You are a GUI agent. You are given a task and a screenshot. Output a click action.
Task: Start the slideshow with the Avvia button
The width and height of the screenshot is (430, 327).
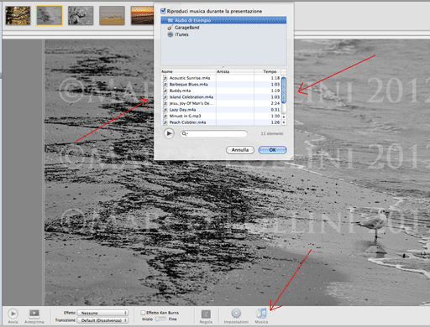click(x=13, y=314)
